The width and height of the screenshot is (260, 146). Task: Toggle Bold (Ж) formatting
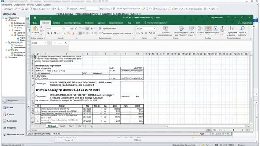48,33
